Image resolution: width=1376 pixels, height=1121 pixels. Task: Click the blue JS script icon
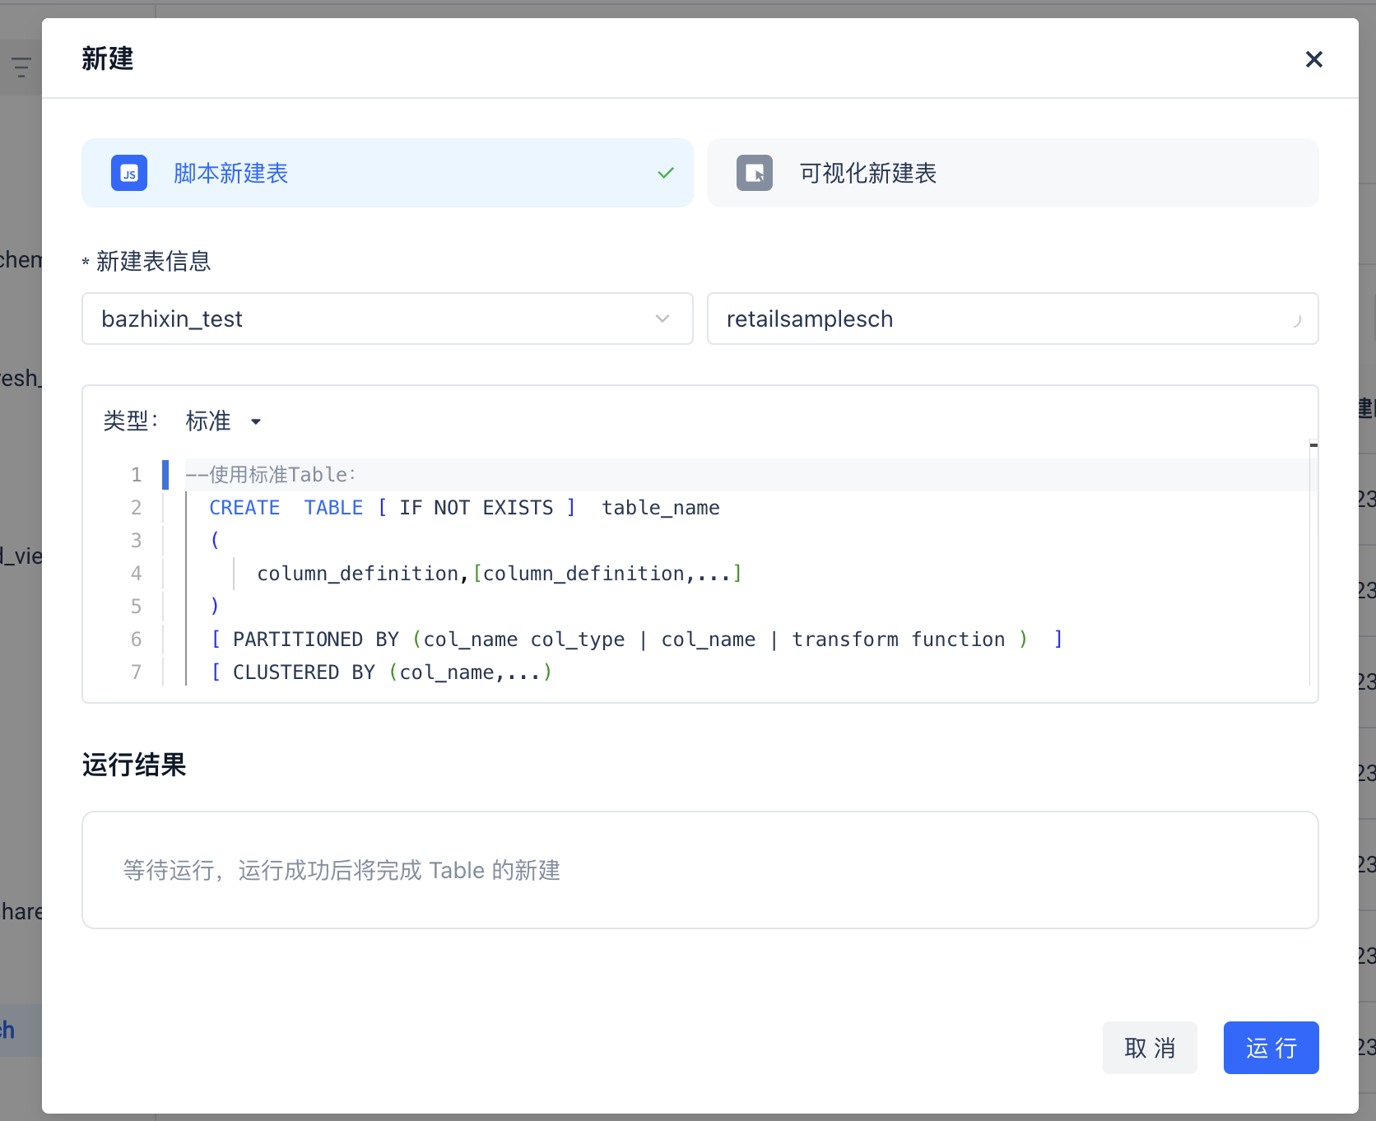[x=129, y=173]
